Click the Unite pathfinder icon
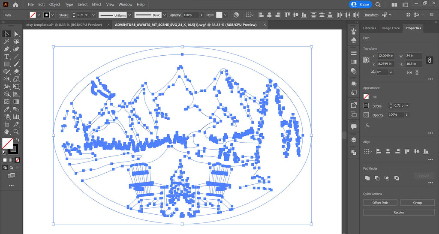Image resolution: width=439 pixels, height=234 pixels. [367, 178]
